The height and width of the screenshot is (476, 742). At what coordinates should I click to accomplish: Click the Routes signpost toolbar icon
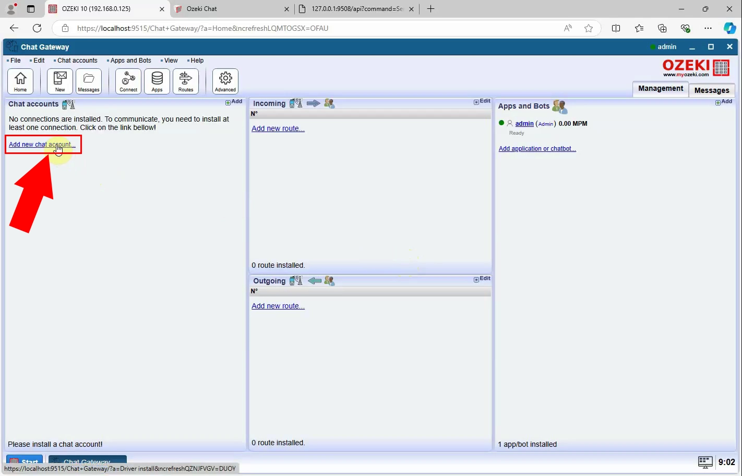[186, 81]
